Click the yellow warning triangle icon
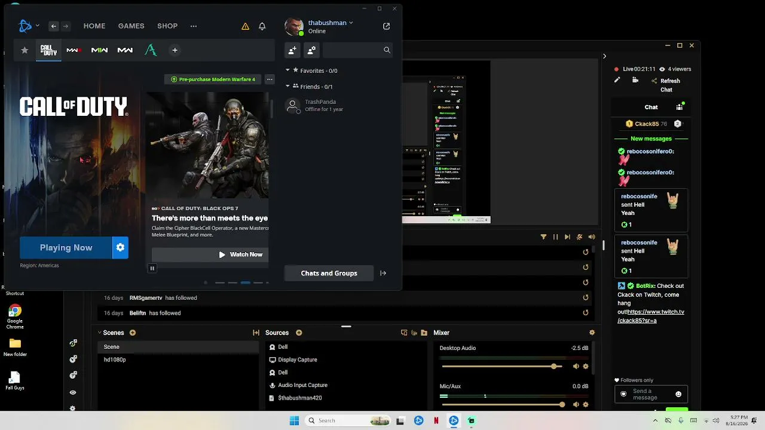The height and width of the screenshot is (430, 765). point(245,26)
